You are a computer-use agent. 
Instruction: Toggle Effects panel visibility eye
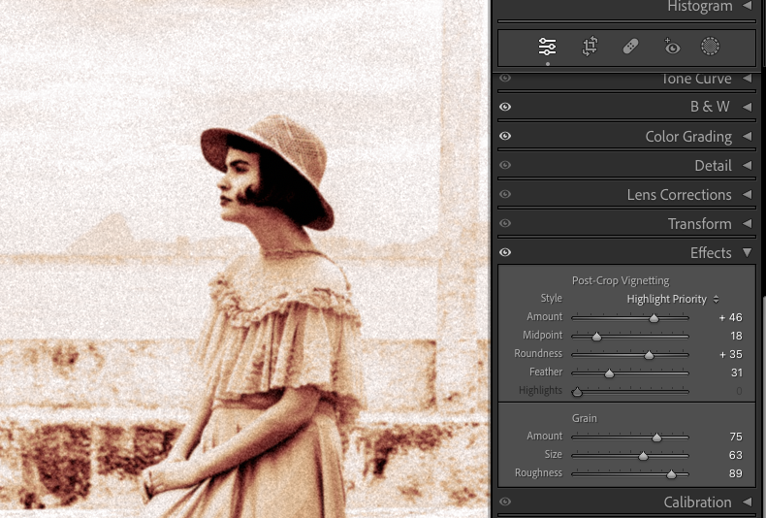pos(505,253)
